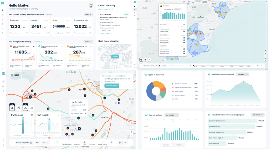Image resolution: width=271 pixels, height=150 pixels.
Task: Open Today dropdown for key numbers
Action: pos(88,14)
